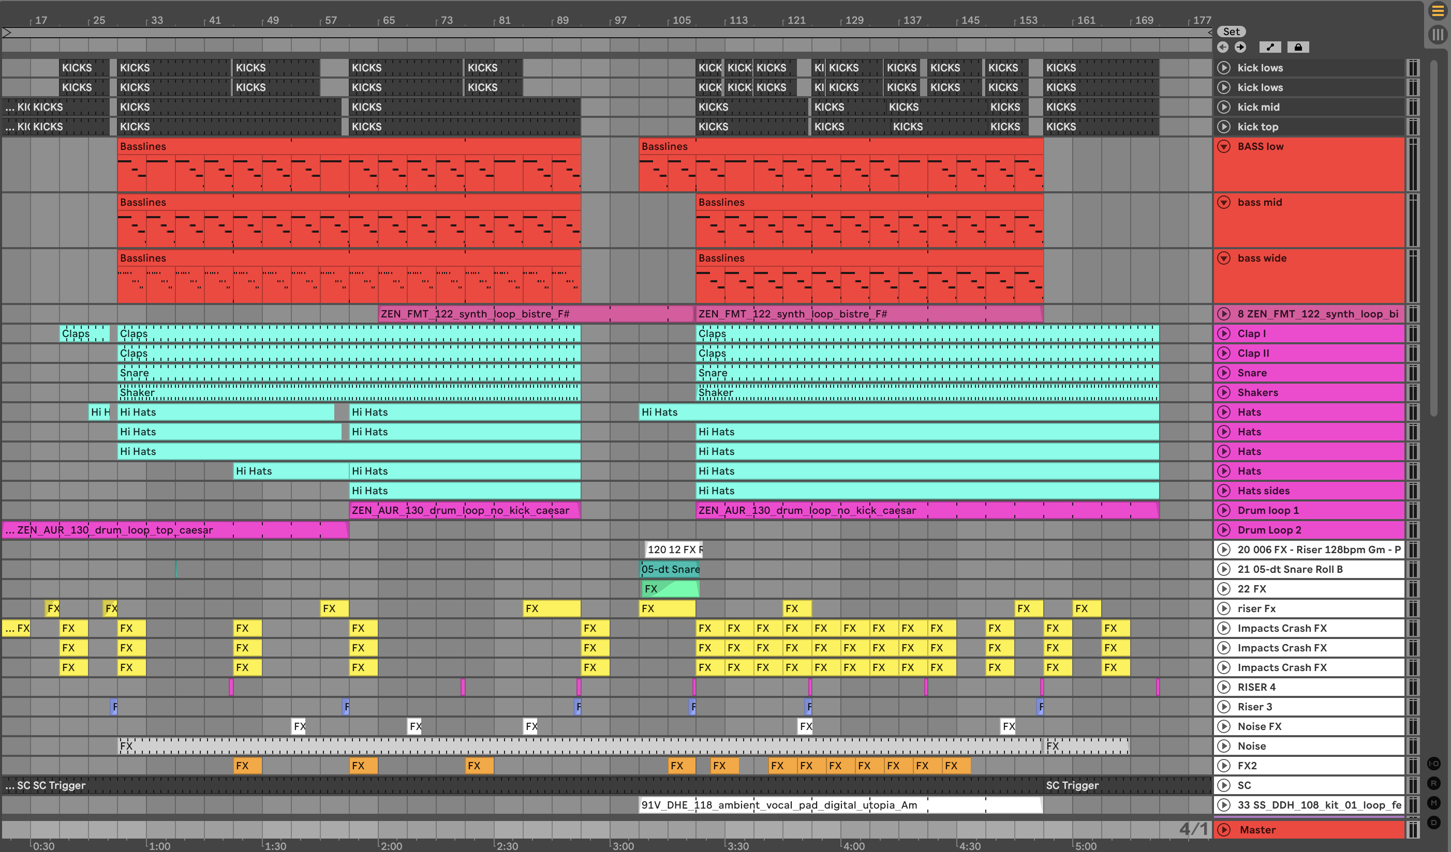1451x852 pixels.
Task: Click bar 97 in the beat-time ruler
Action: (x=620, y=20)
